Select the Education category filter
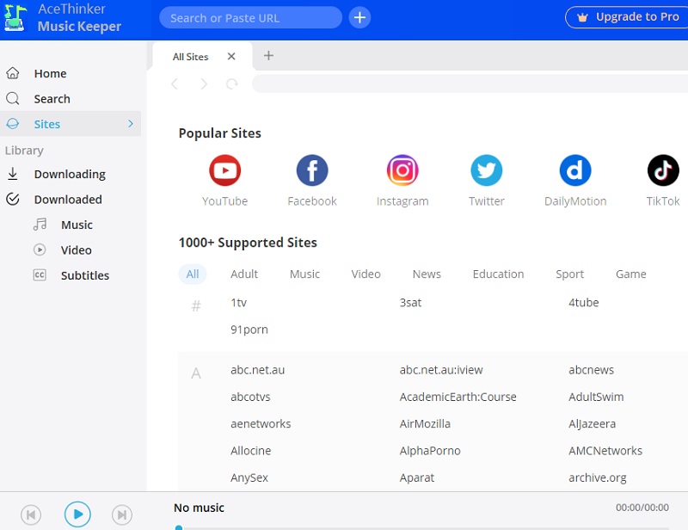This screenshot has height=530, width=688. [x=498, y=274]
